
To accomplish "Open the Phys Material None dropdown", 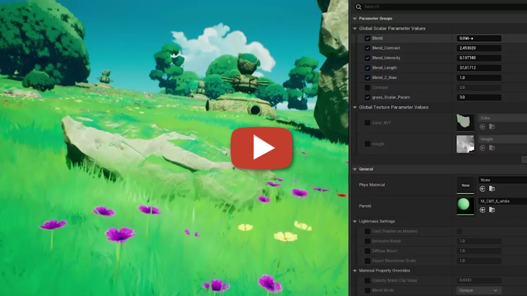I will click(x=503, y=180).
